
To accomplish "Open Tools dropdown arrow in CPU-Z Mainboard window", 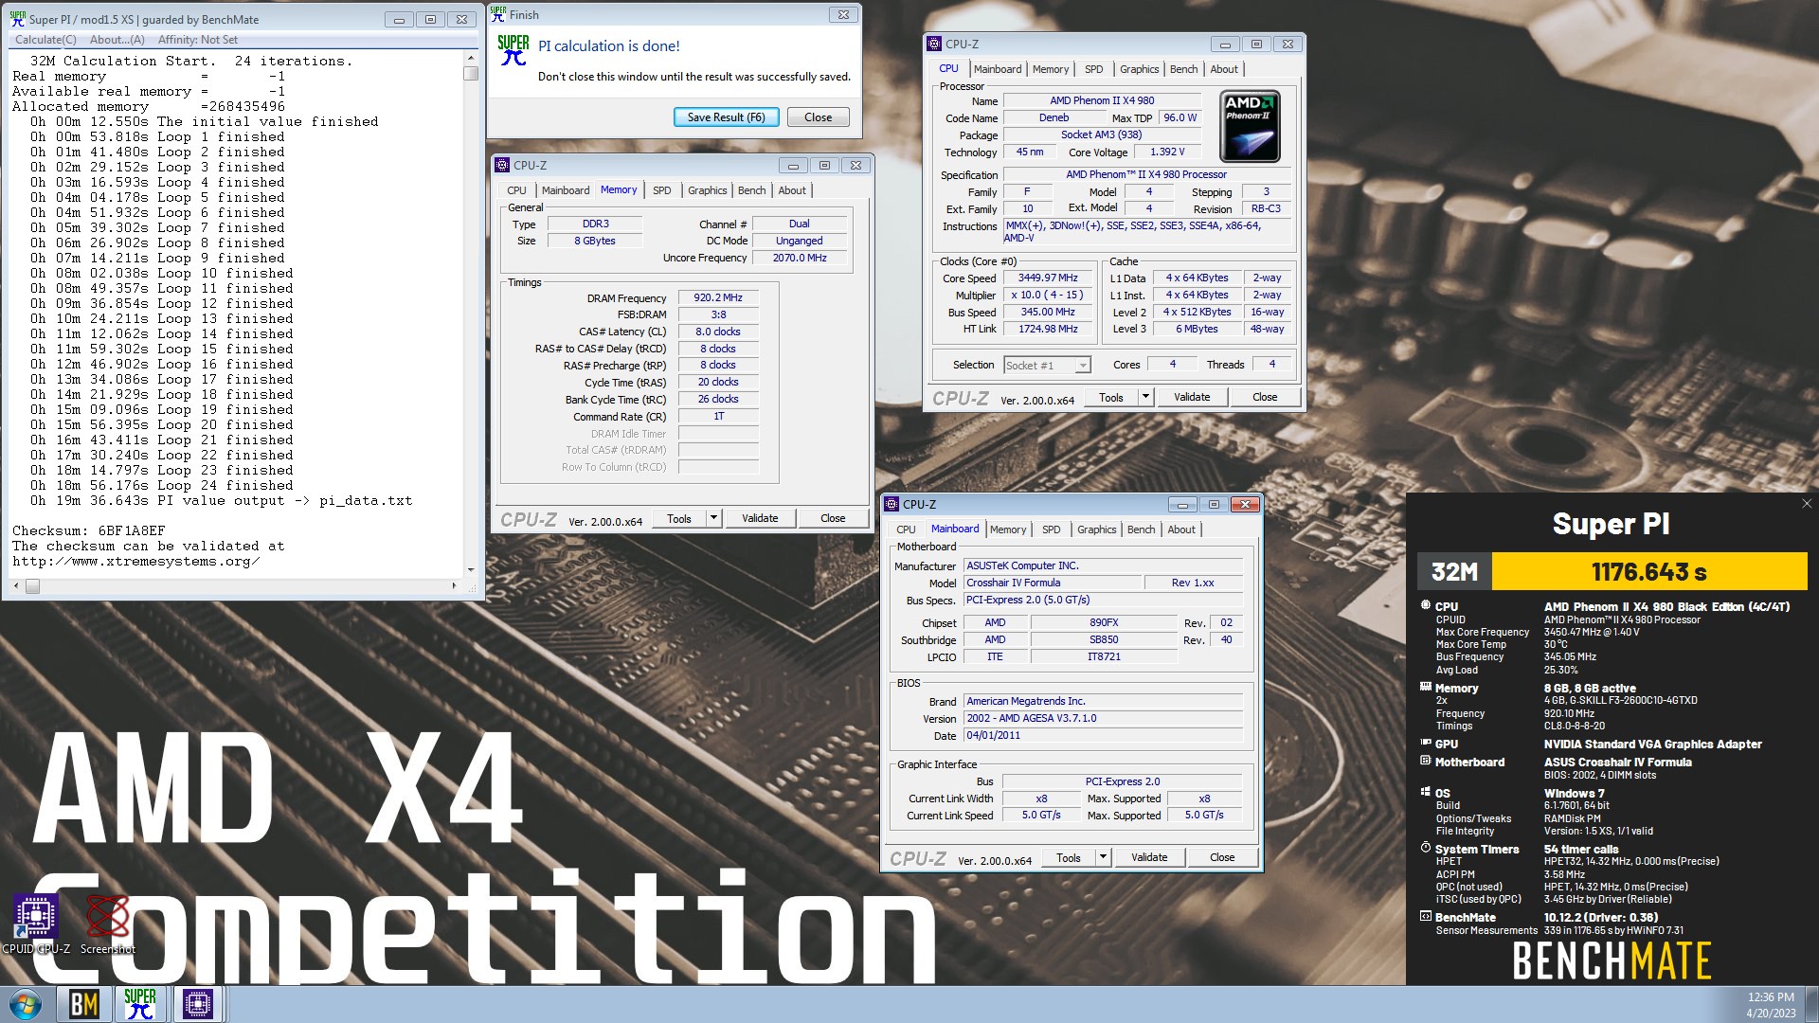I will (1103, 857).
